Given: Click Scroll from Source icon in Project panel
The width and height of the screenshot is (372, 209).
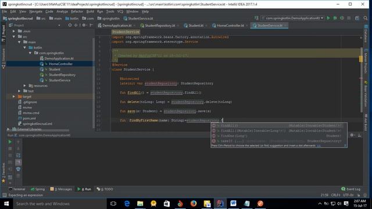Looking at the screenshot, I should click(x=70, y=25).
